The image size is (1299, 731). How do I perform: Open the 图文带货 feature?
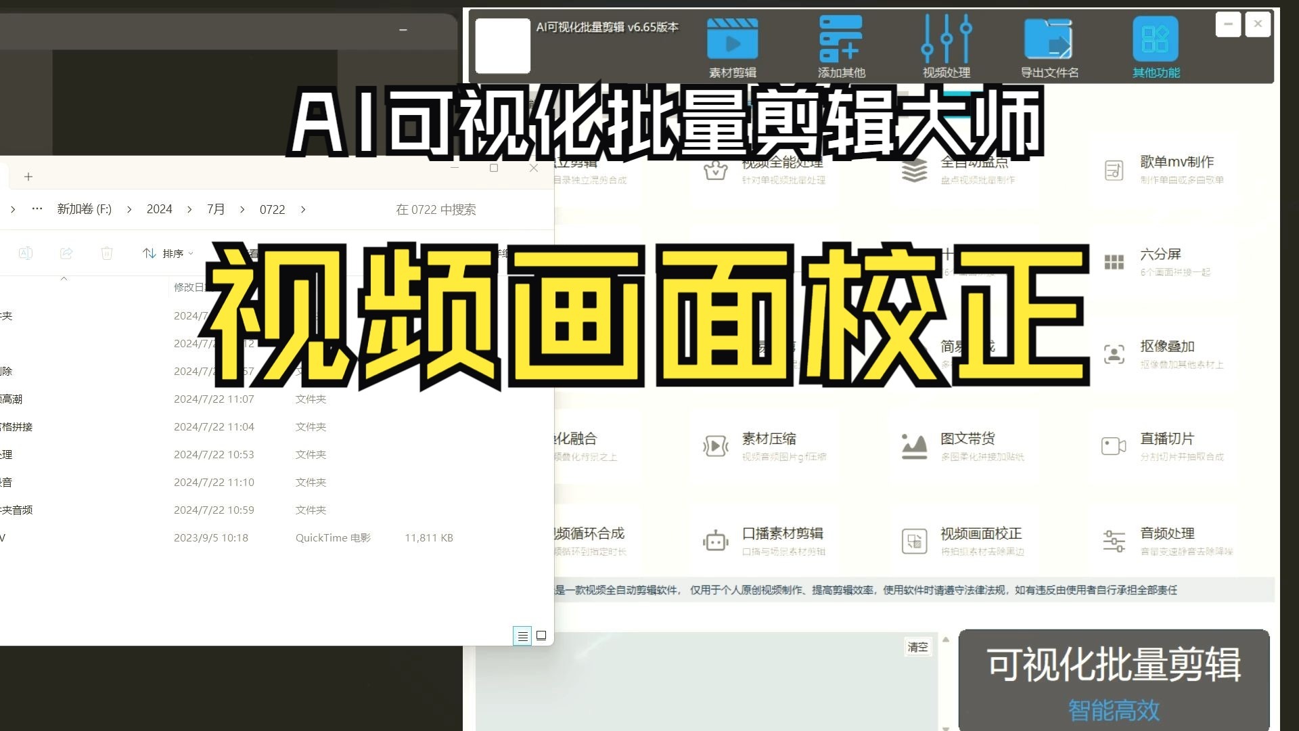tap(963, 447)
